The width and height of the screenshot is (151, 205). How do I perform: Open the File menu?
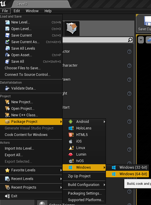[x=5, y=11]
